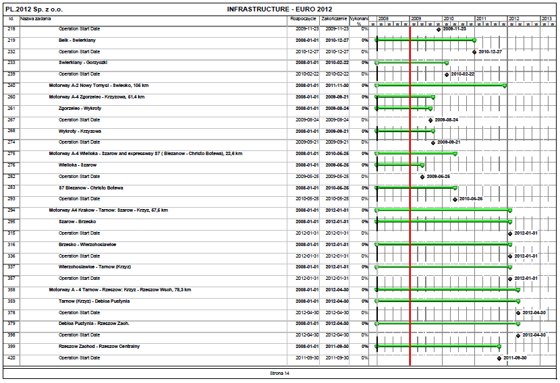Click Id cell 240

[x=11, y=86]
